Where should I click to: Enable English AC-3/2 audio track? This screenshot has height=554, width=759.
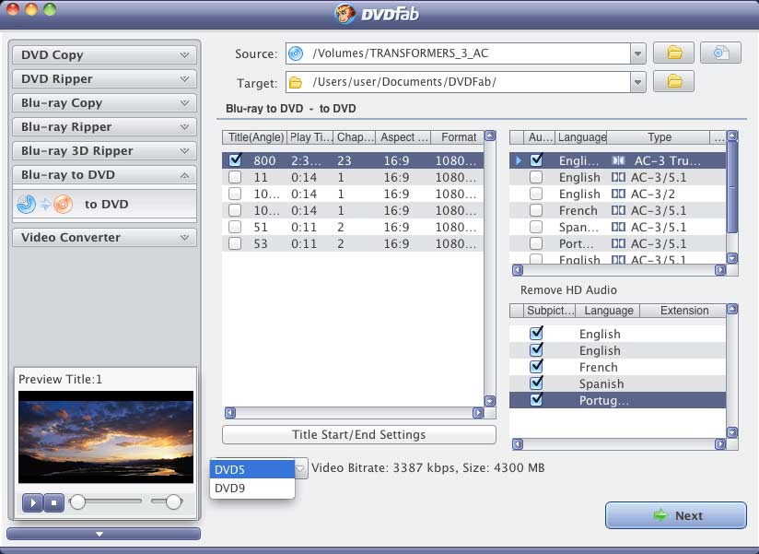[536, 194]
